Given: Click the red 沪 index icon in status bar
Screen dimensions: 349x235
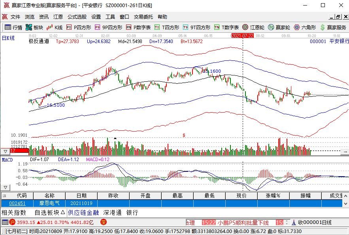Looking at the screenshot, I should coord(12,222).
